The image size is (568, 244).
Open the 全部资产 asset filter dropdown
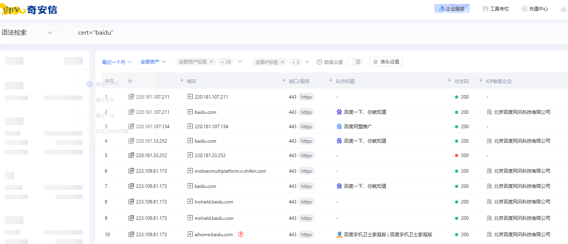(x=153, y=62)
